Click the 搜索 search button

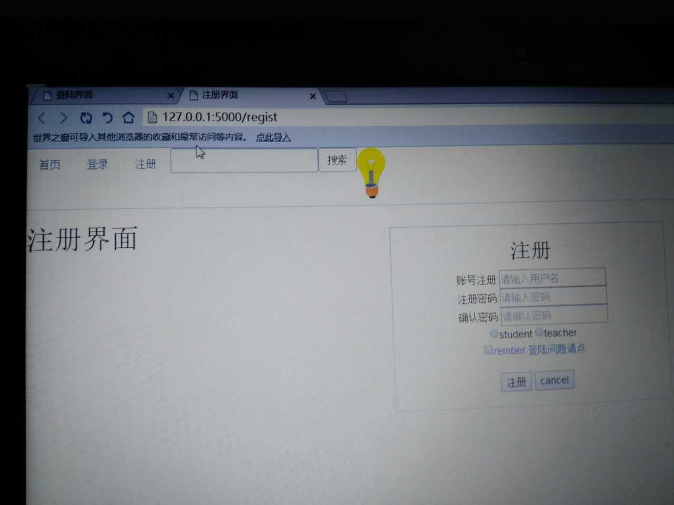point(337,160)
